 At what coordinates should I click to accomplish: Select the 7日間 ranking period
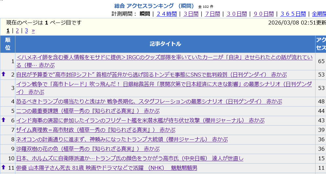pyautogui.click(x=213, y=14)
